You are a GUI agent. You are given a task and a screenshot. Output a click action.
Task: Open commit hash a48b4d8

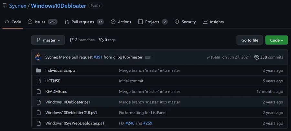213,57
